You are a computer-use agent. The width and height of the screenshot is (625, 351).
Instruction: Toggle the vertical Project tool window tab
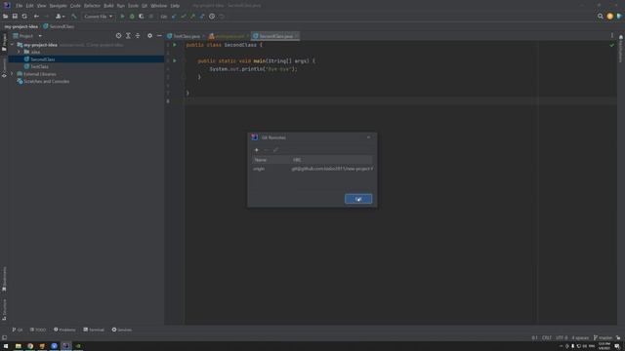tap(4, 42)
